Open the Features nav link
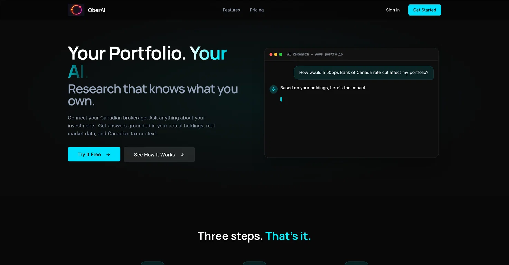 tap(231, 10)
